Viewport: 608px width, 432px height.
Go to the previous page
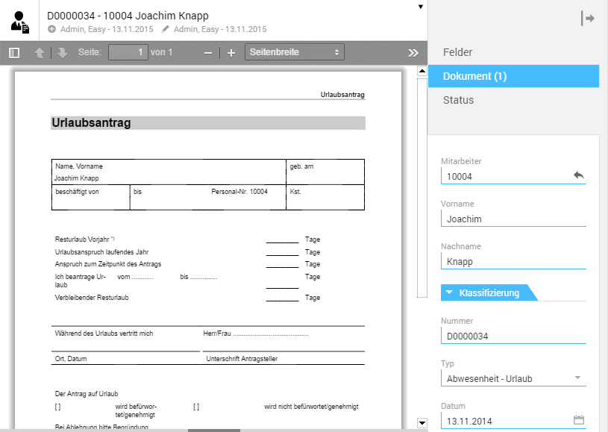coord(40,52)
